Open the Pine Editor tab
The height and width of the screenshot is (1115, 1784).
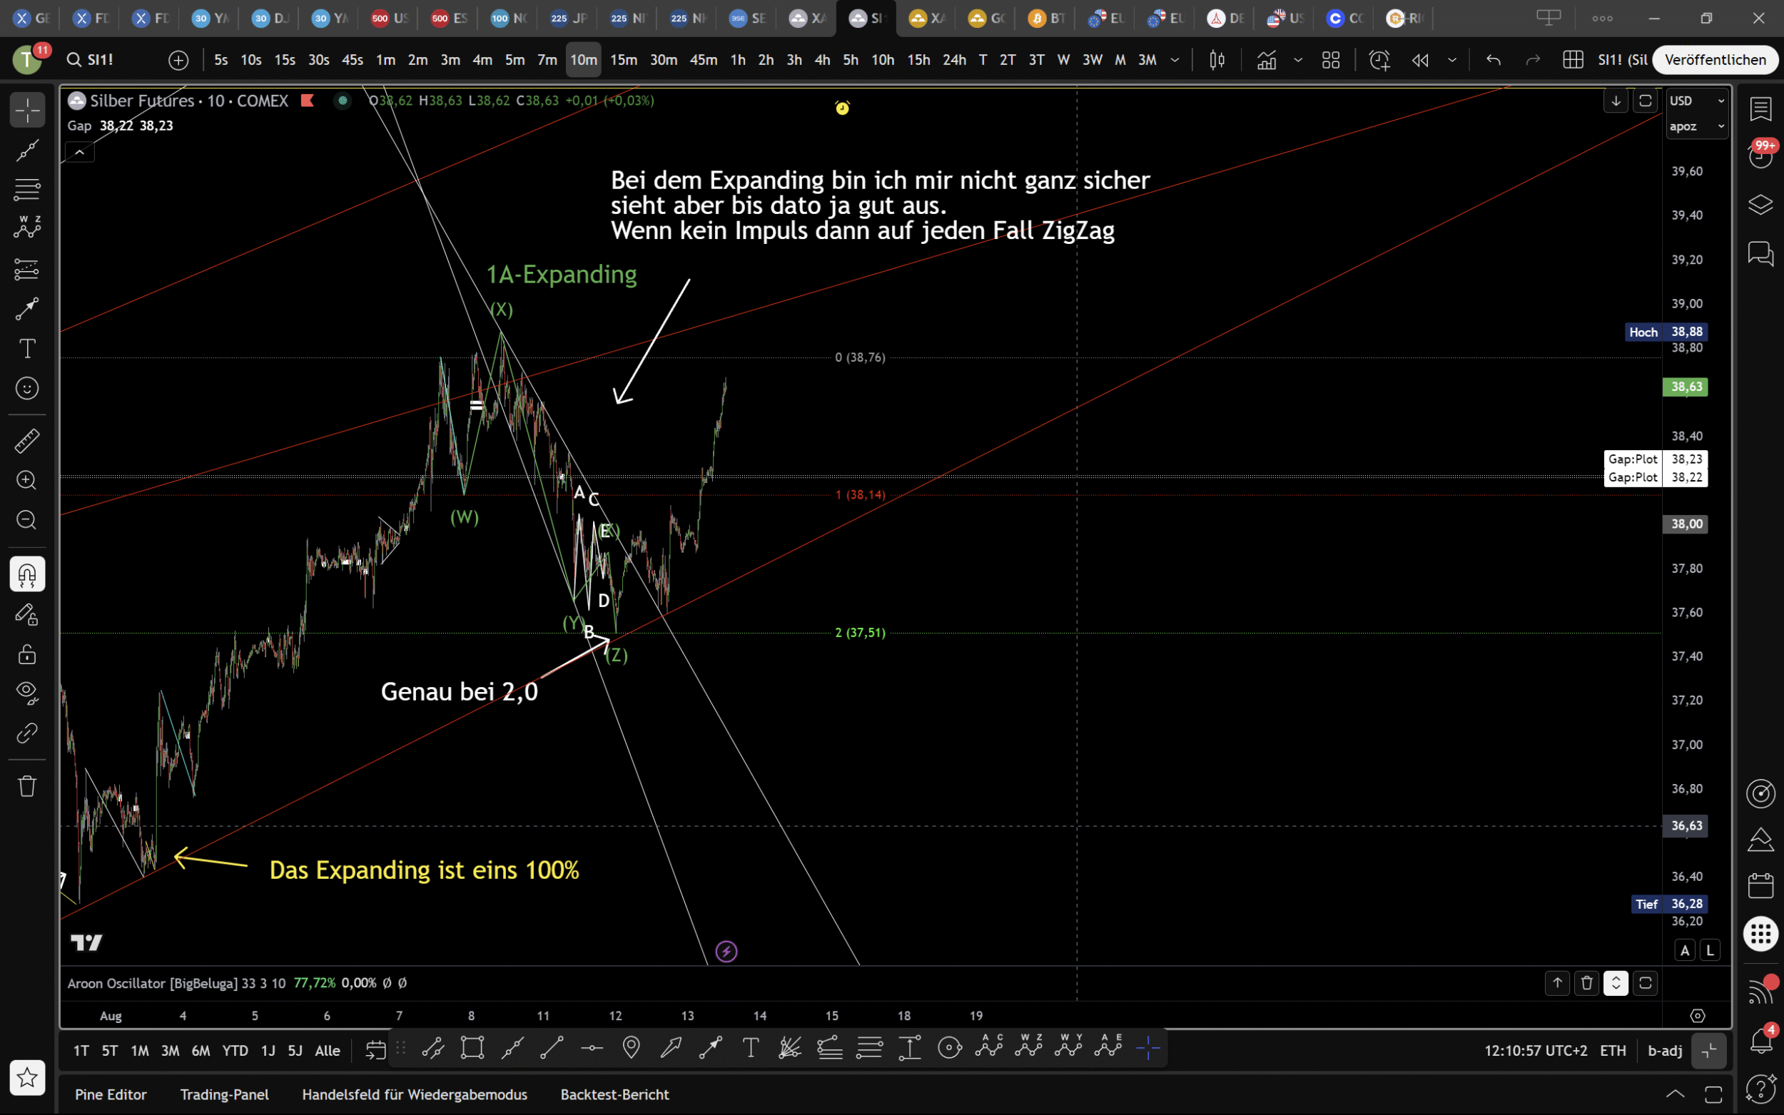(x=111, y=1094)
